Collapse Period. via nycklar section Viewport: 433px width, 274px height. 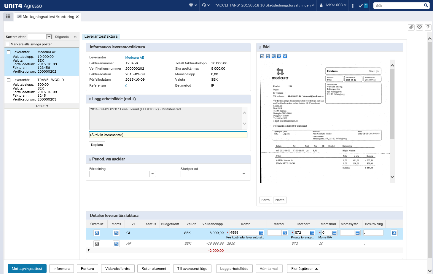pos(90,159)
